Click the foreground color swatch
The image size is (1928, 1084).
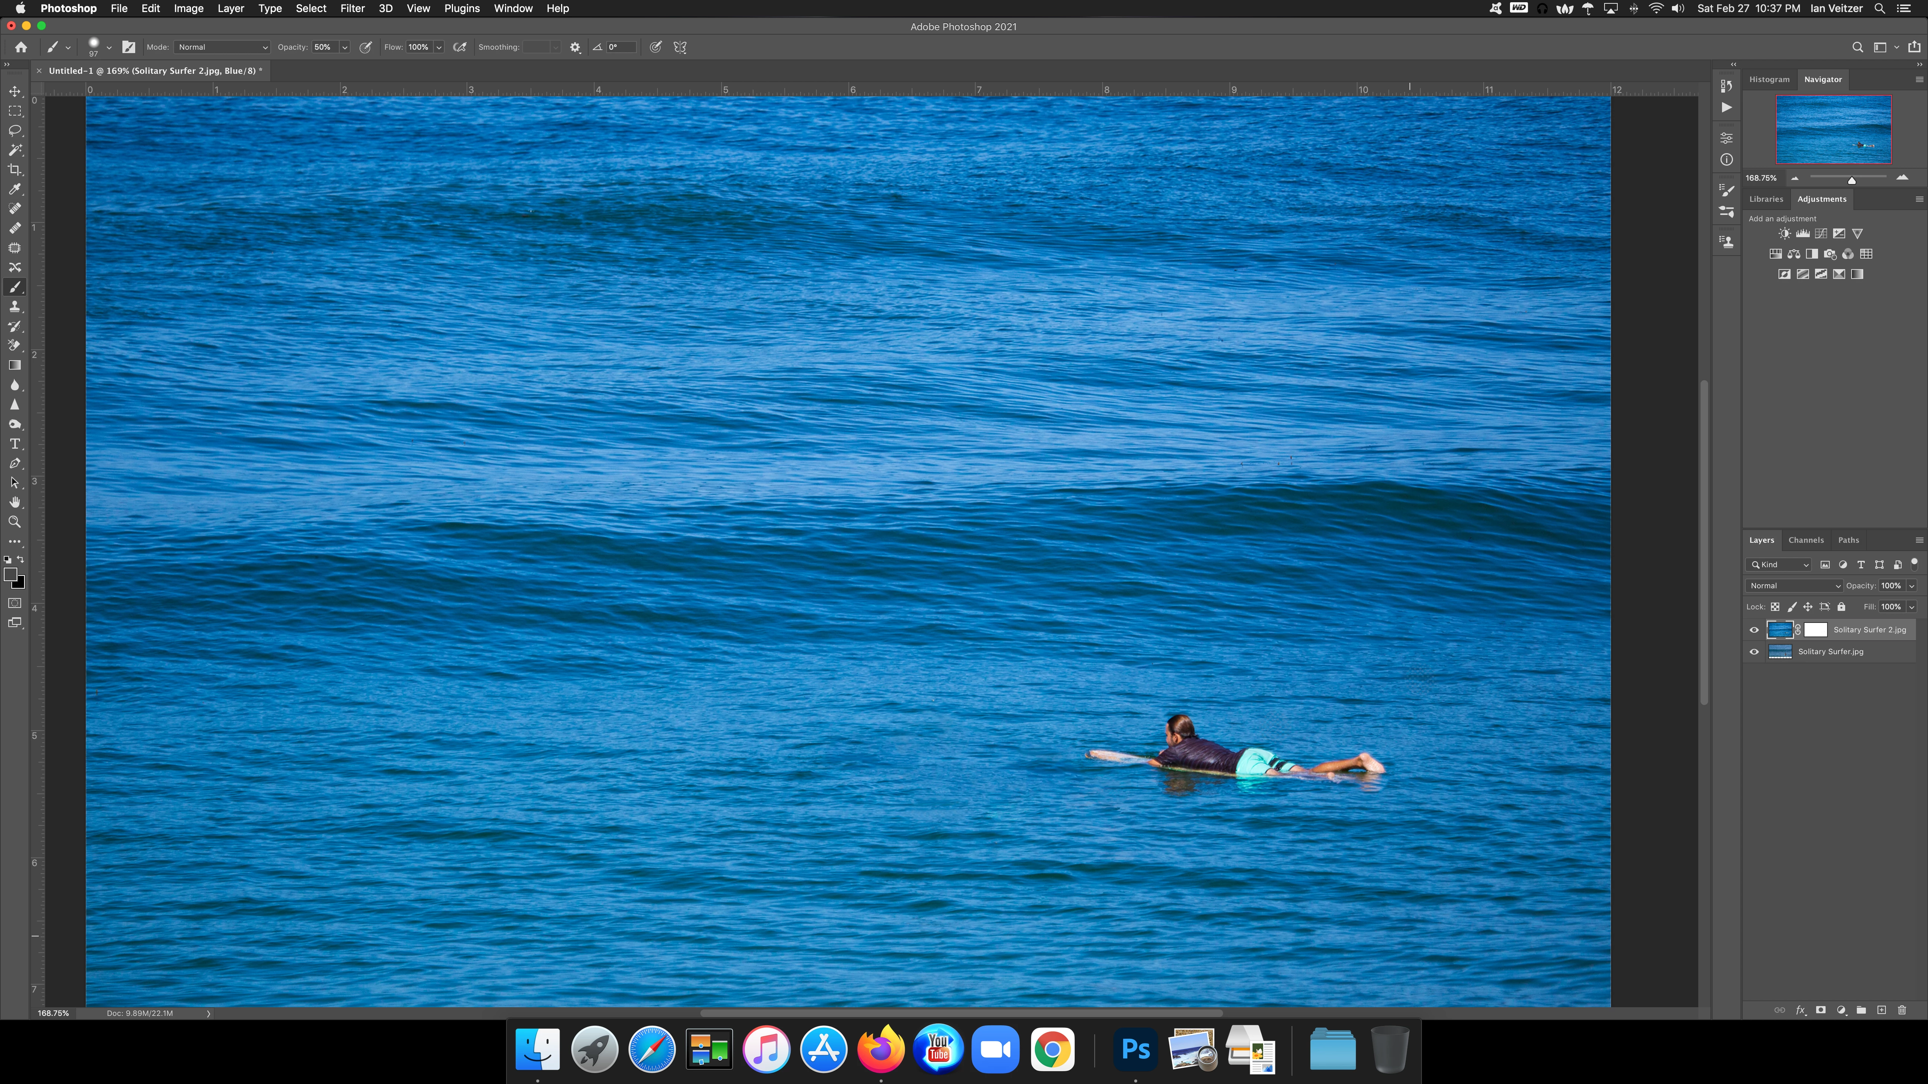coord(11,574)
